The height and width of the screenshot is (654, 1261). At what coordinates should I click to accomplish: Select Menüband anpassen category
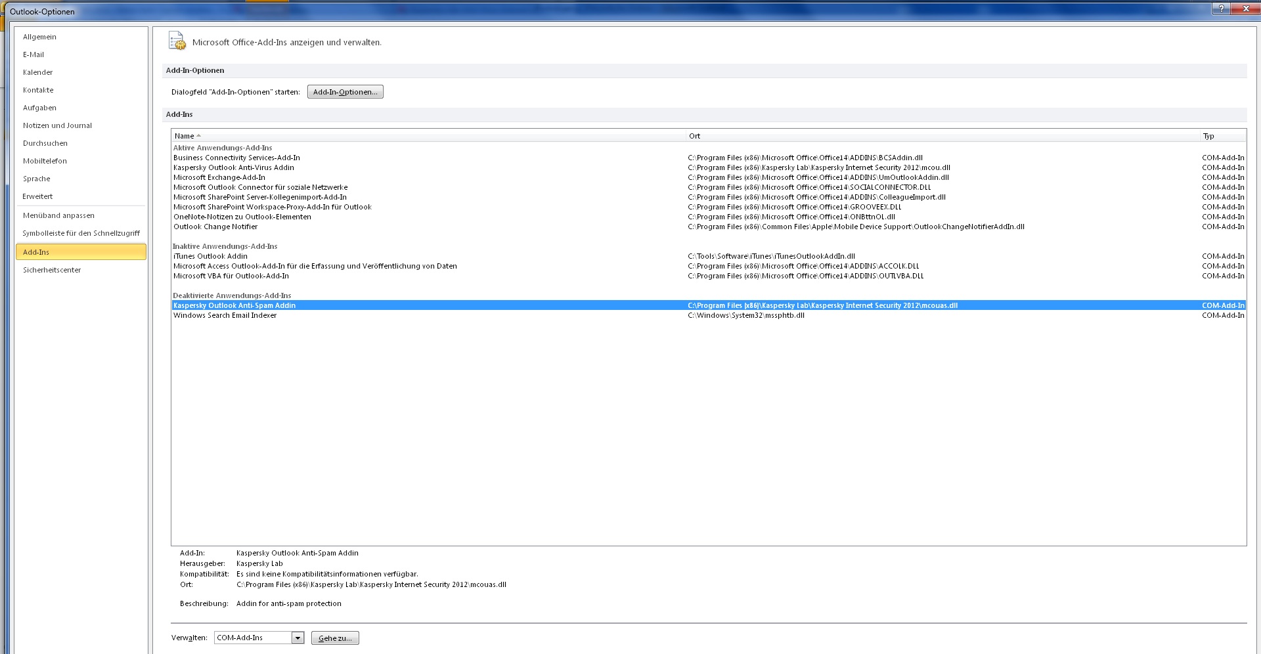coord(81,215)
